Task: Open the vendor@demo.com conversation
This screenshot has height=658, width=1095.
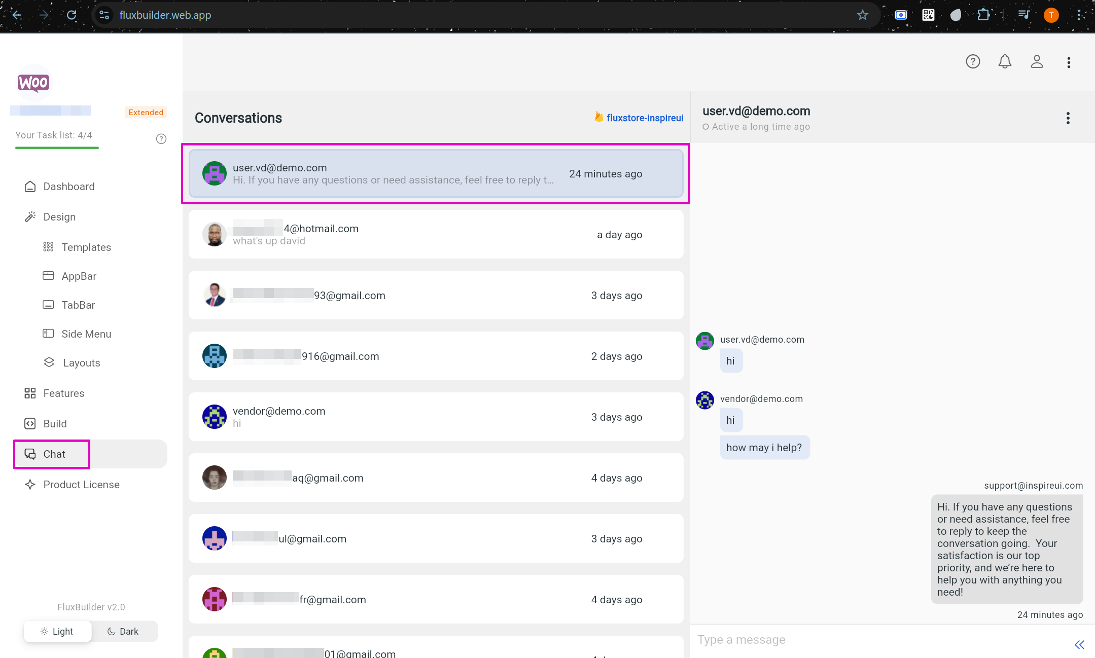Action: [x=435, y=417]
